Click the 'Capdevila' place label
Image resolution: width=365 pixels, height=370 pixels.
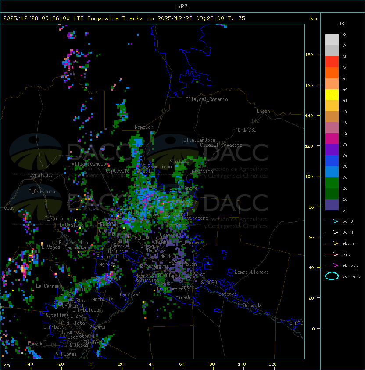click(118, 171)
